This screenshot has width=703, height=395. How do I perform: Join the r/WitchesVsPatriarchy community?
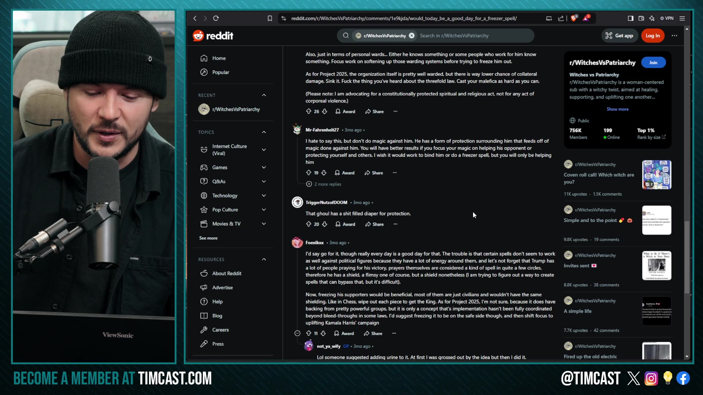653,63
